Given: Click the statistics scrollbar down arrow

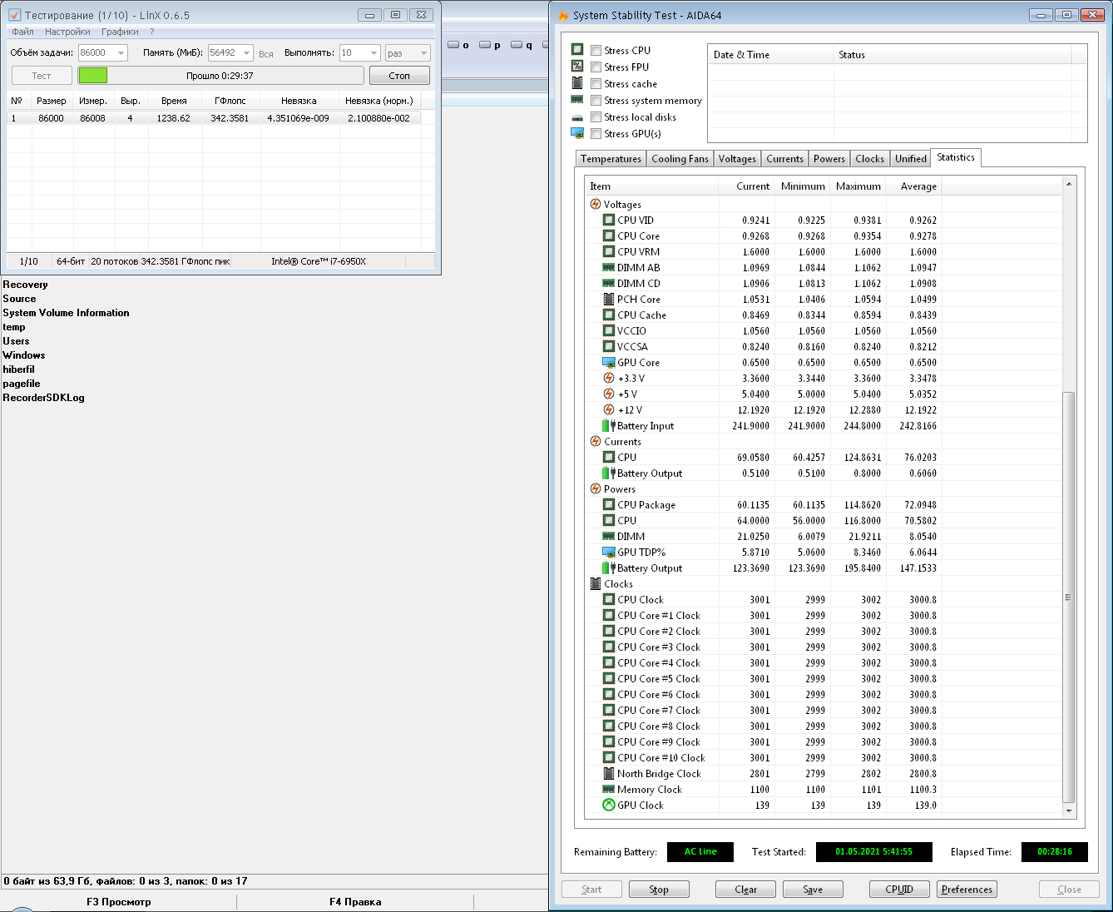Looking at the screenshot, I should 1069,811.
